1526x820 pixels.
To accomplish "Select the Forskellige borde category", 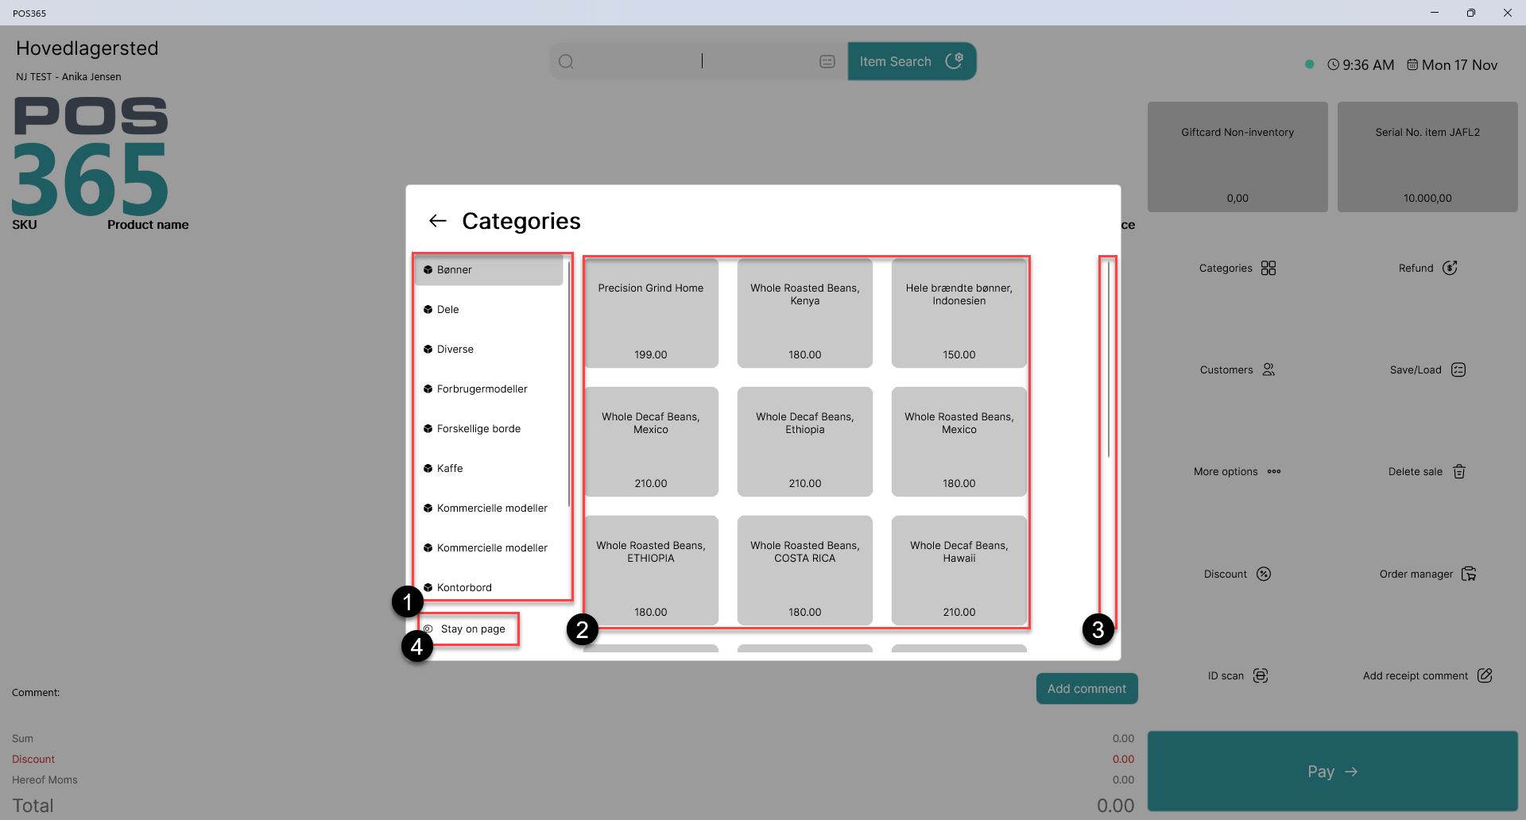I will point(489,428).
